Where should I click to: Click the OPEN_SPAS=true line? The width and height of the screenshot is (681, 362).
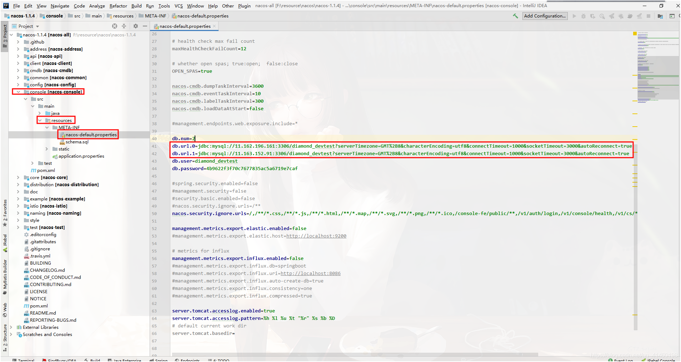pos(192,71)
